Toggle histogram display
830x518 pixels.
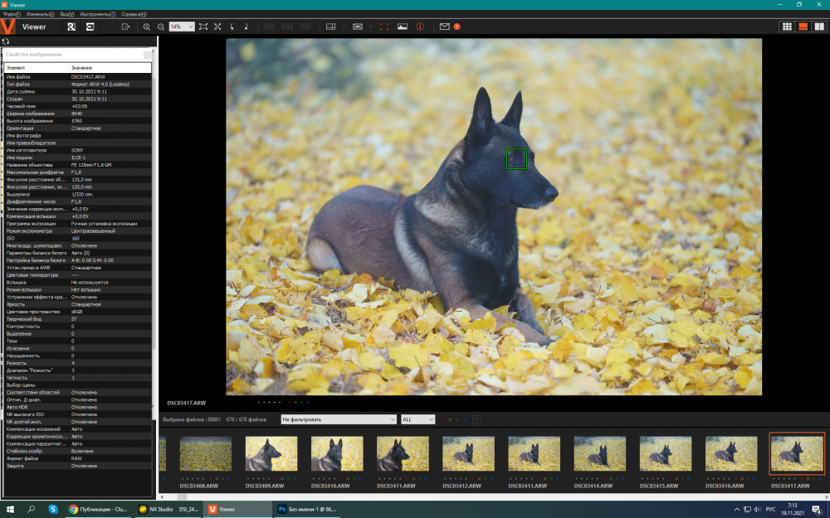pos(403,27)
